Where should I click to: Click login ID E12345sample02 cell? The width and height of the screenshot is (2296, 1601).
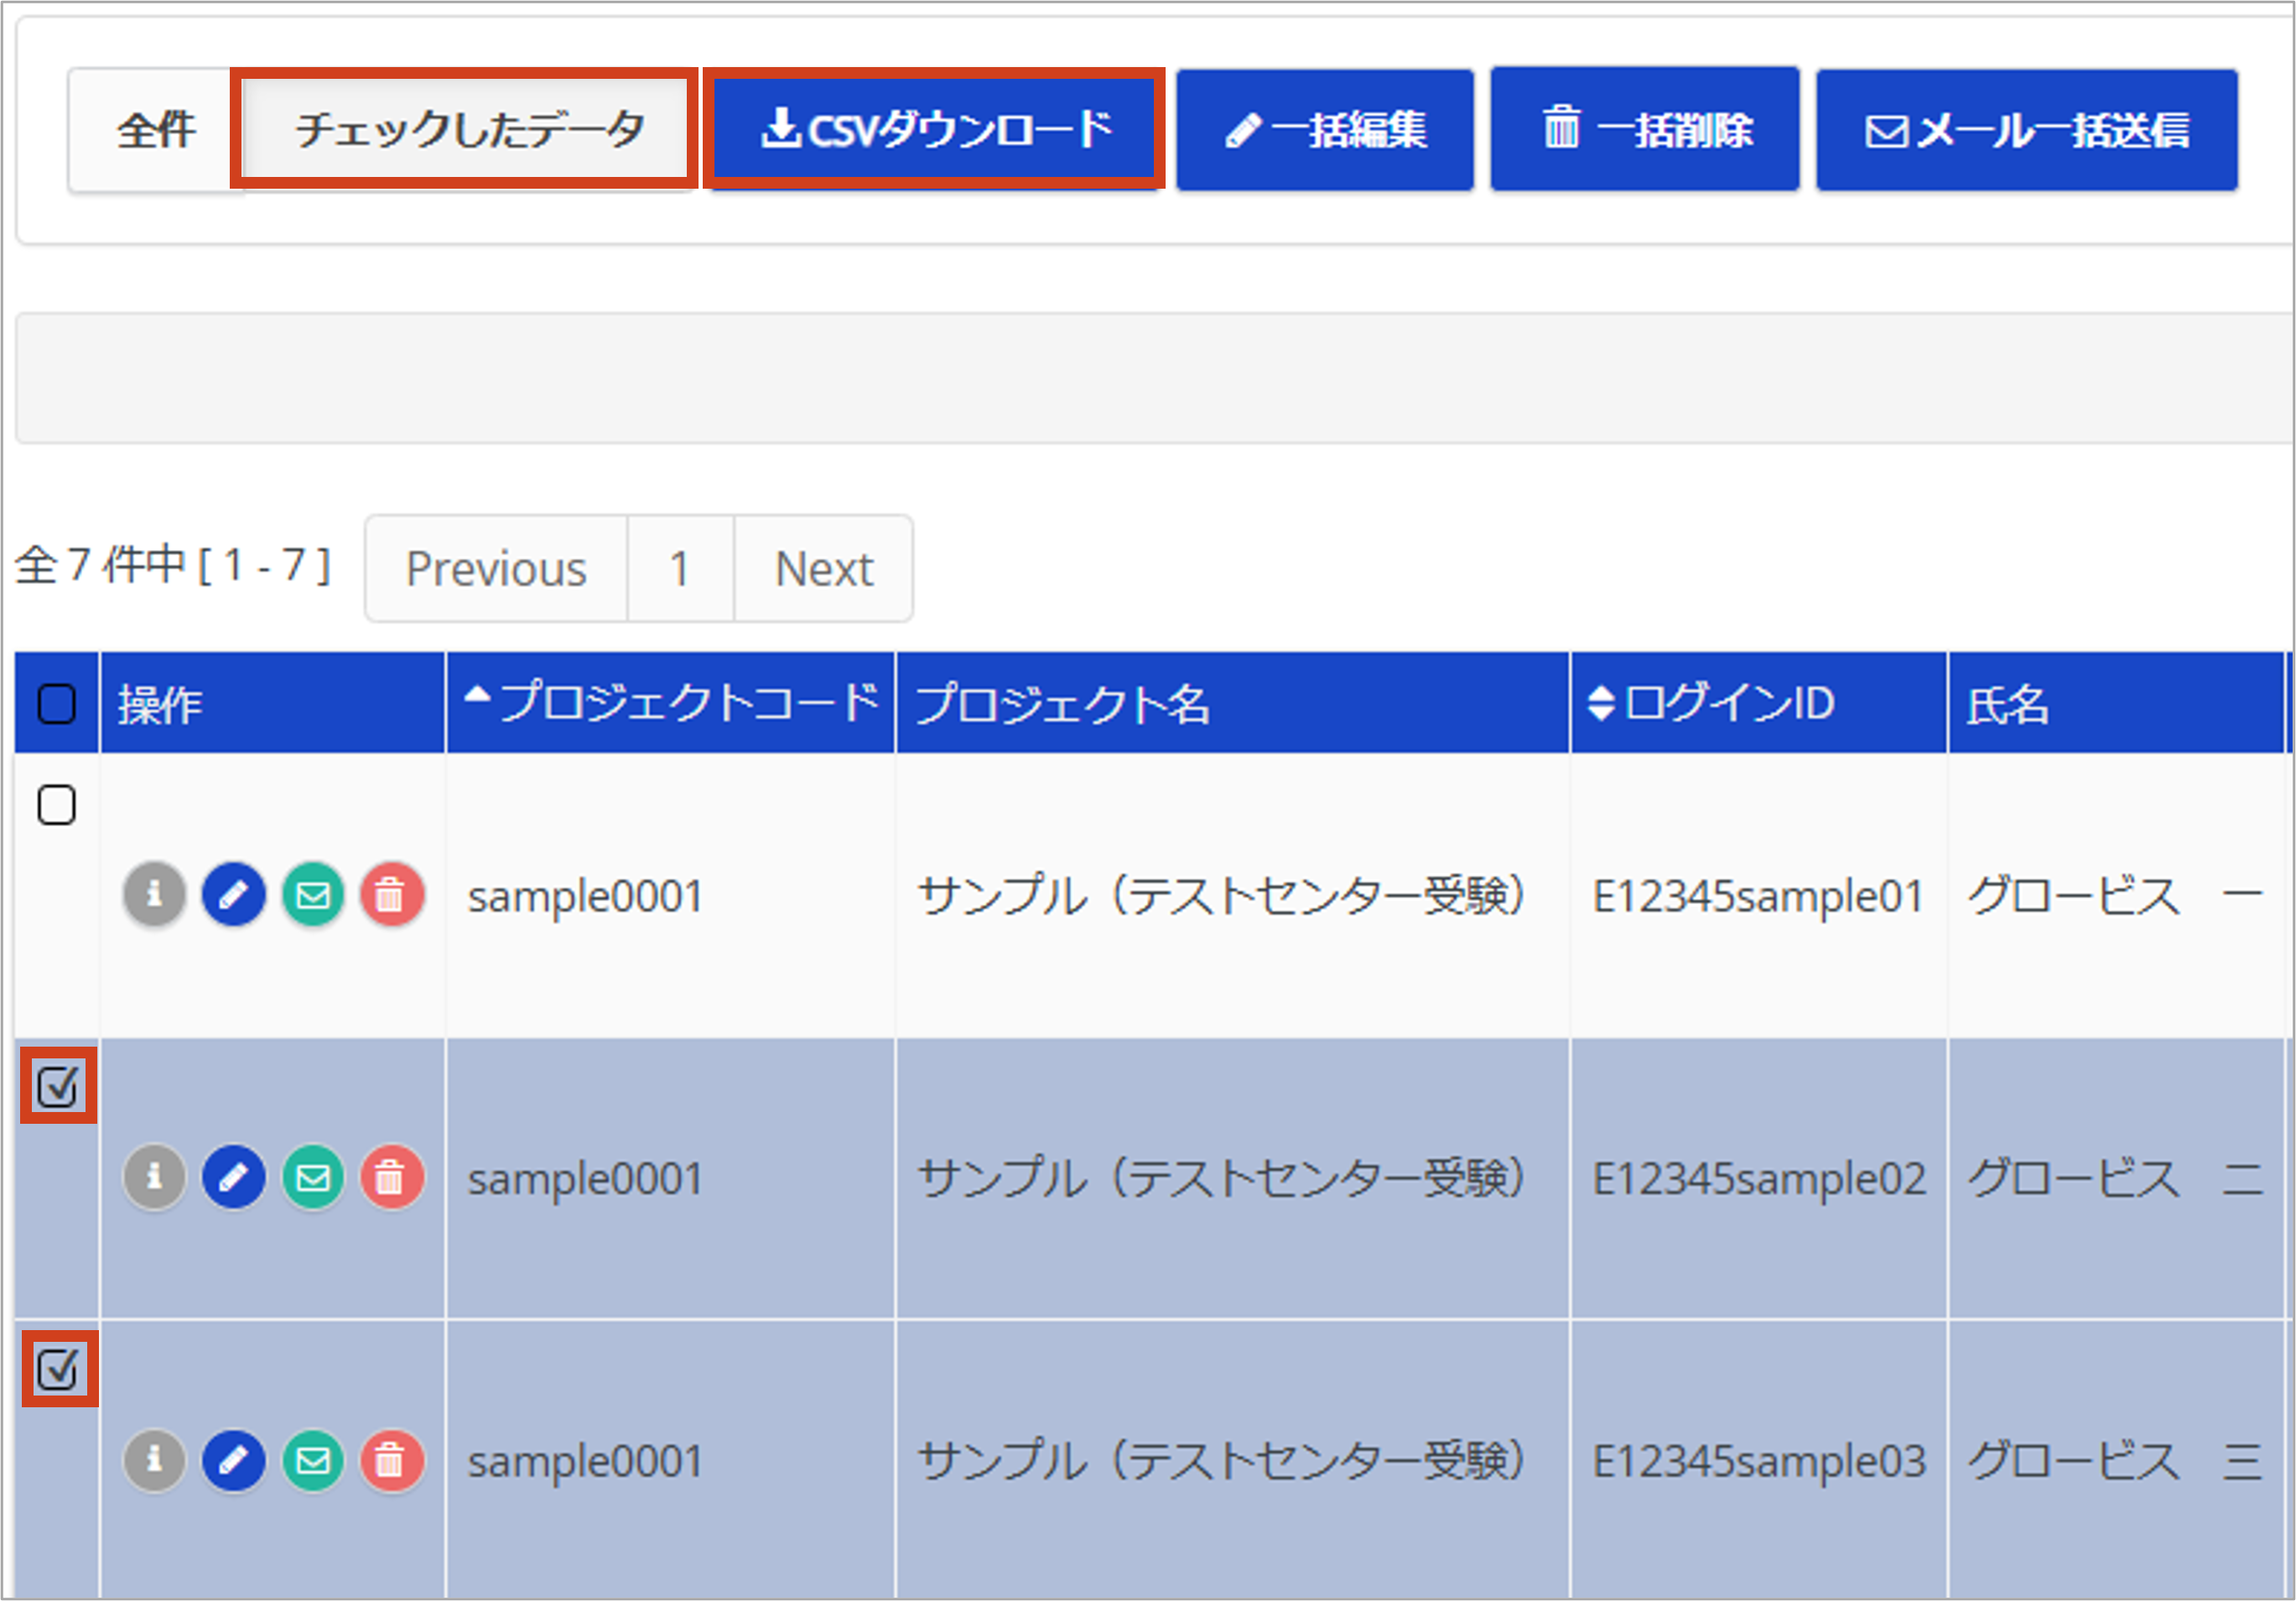[1758, 1178]
